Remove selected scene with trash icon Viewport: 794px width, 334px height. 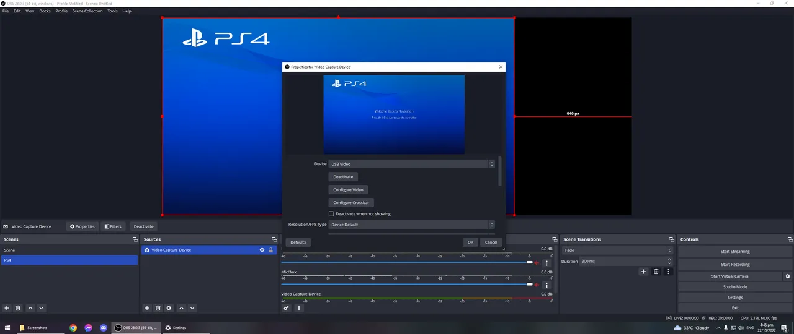pyautogui.click(x=18, y=308)
